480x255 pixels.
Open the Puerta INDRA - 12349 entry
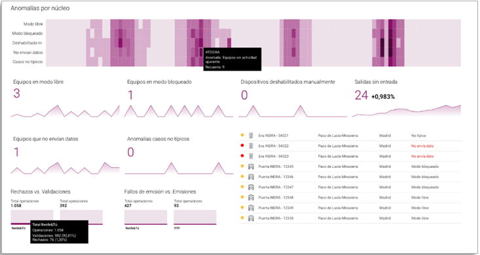[276, 208]
